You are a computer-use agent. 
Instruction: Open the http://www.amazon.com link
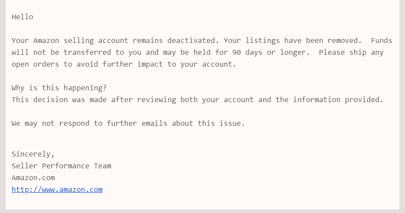(57, 190)
